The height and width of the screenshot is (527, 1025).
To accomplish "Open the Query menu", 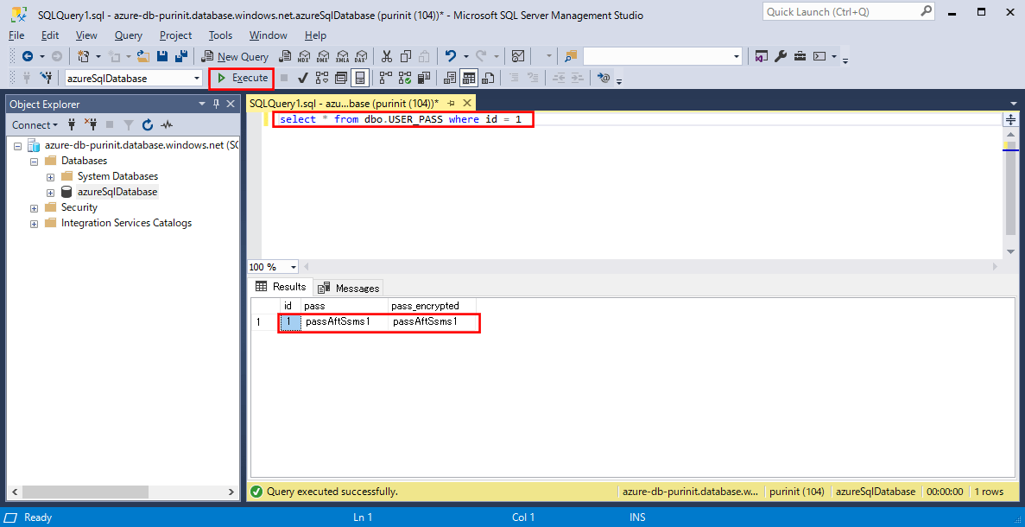I will [x=128, y=35].
